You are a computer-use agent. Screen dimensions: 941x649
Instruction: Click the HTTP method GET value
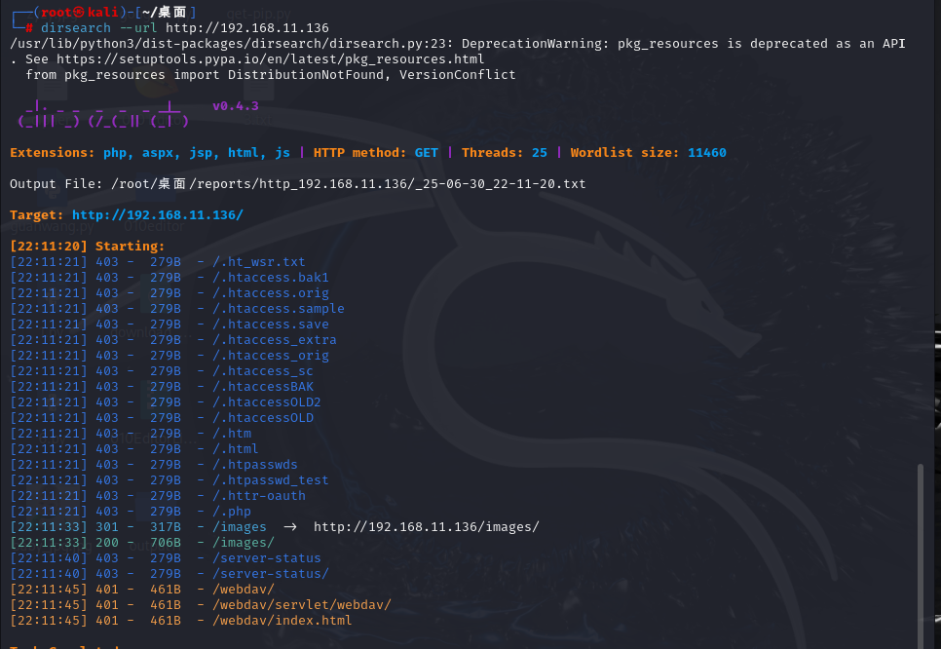426,153
